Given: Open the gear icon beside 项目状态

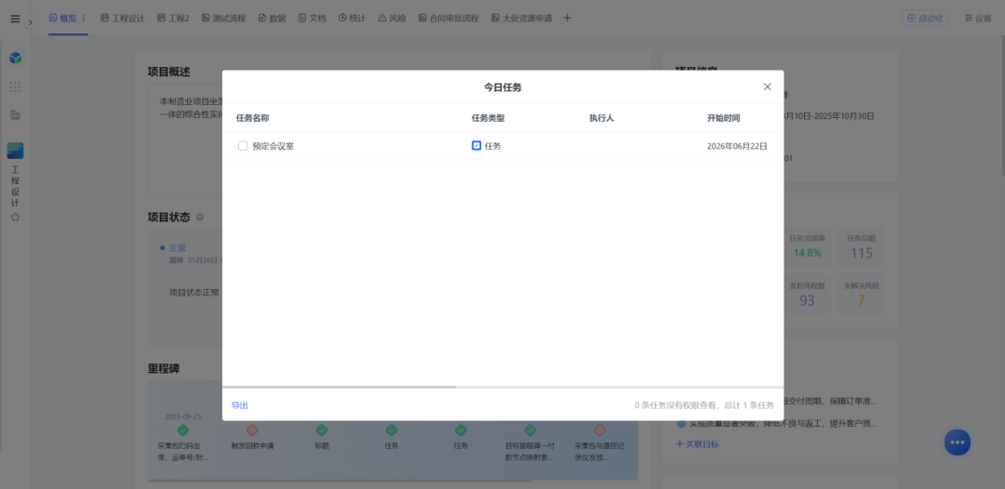Looking at the screenshot, I should pyautogui.click(x=200, y=217).
